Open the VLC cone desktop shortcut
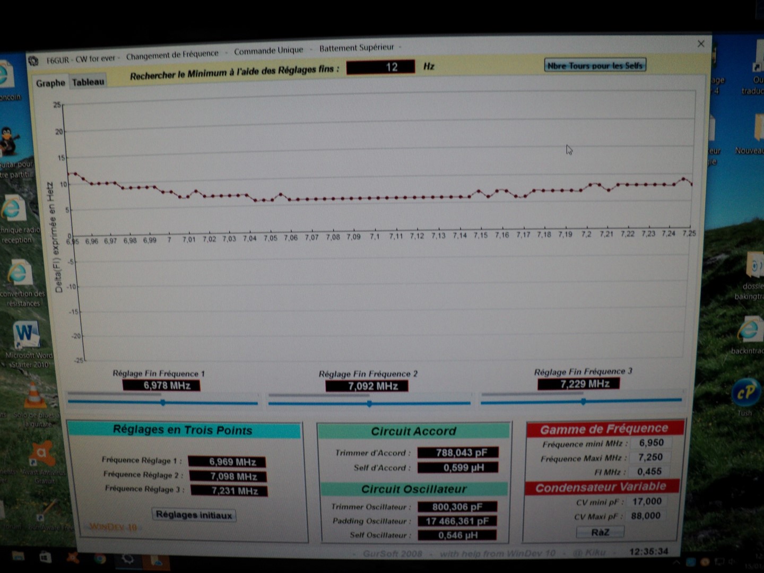 (x=34, y=396)
